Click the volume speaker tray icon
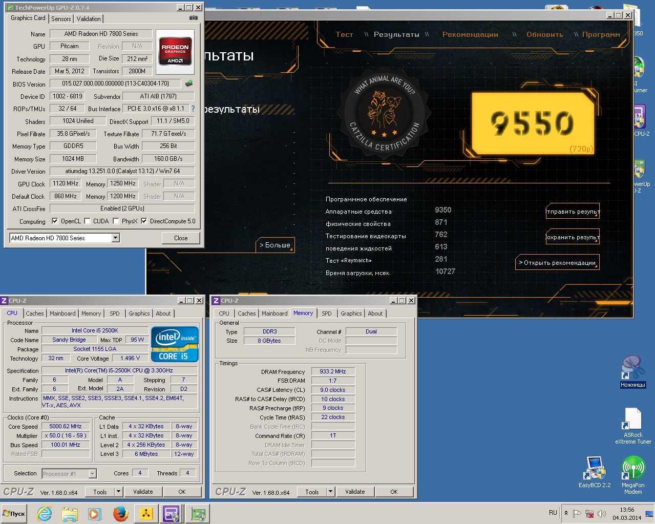 coord(602,513)
